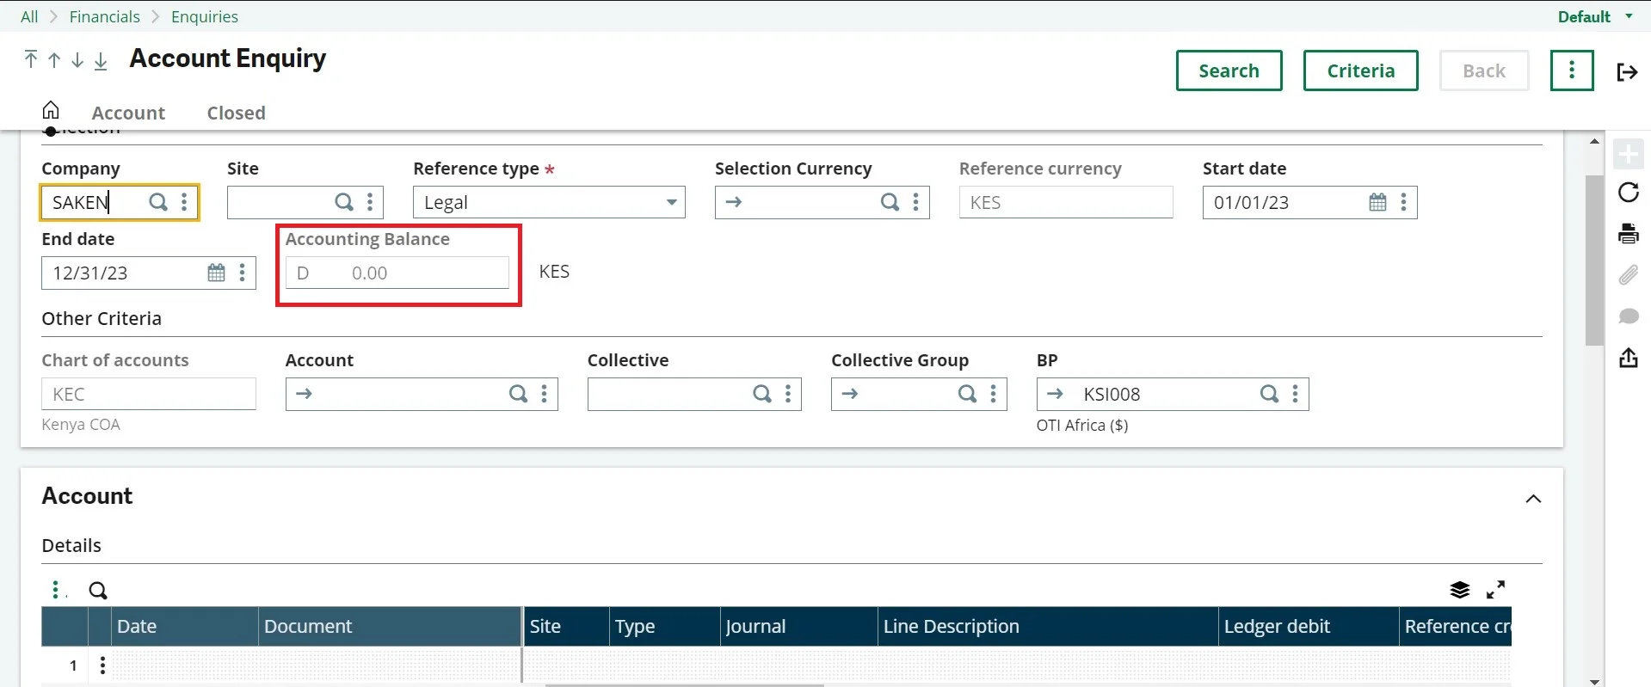Click the Search button
This screenshot has width=1651, height=687.
(x=1229, y=71)
